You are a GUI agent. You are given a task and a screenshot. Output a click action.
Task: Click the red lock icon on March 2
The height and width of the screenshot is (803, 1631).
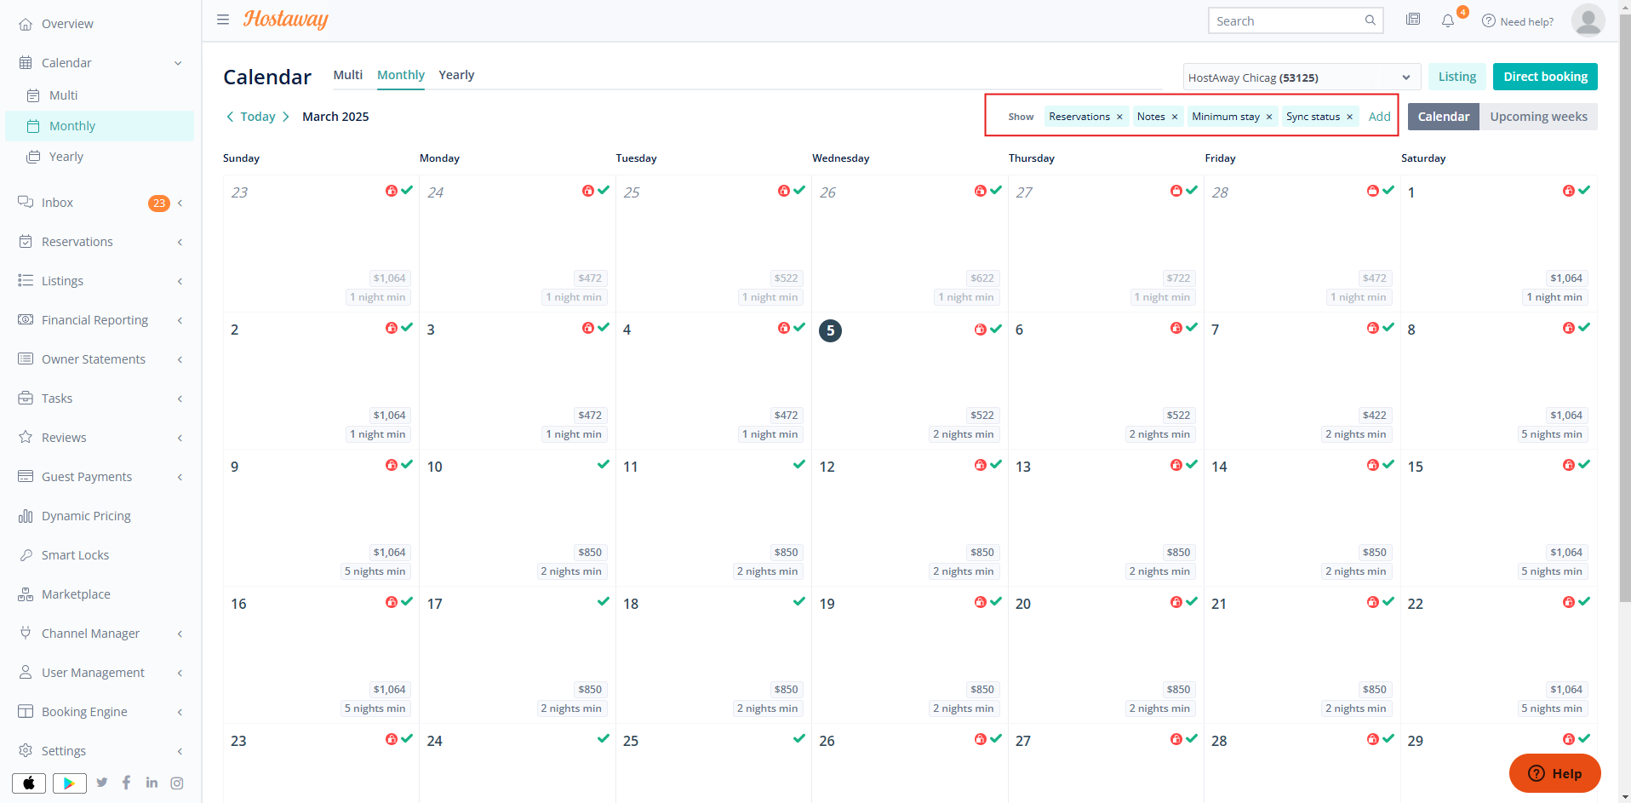(392, 327)
